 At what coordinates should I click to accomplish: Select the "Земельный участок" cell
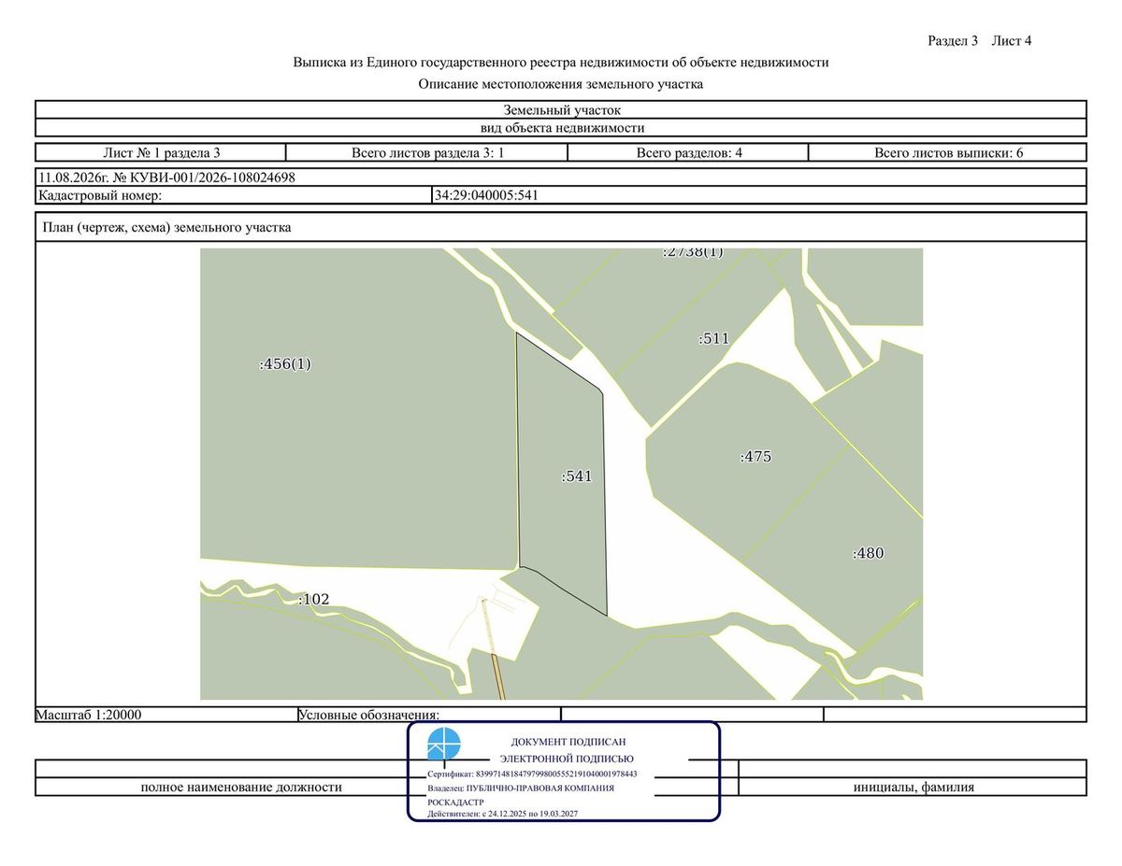(x=561, y=110)
